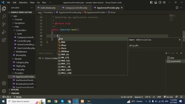Open Accounts menu icon

click(x=4, y=83)
